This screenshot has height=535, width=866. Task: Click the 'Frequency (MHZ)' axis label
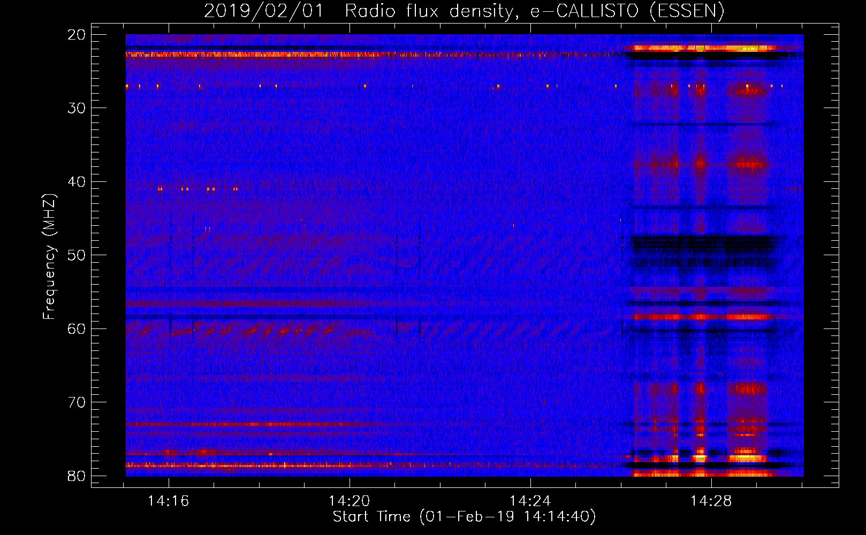click(x=49, y=257)
